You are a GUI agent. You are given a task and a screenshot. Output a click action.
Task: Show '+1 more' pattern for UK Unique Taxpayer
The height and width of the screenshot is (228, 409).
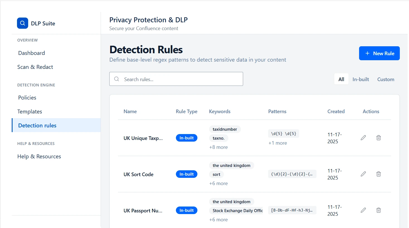[x=277, y=143]
